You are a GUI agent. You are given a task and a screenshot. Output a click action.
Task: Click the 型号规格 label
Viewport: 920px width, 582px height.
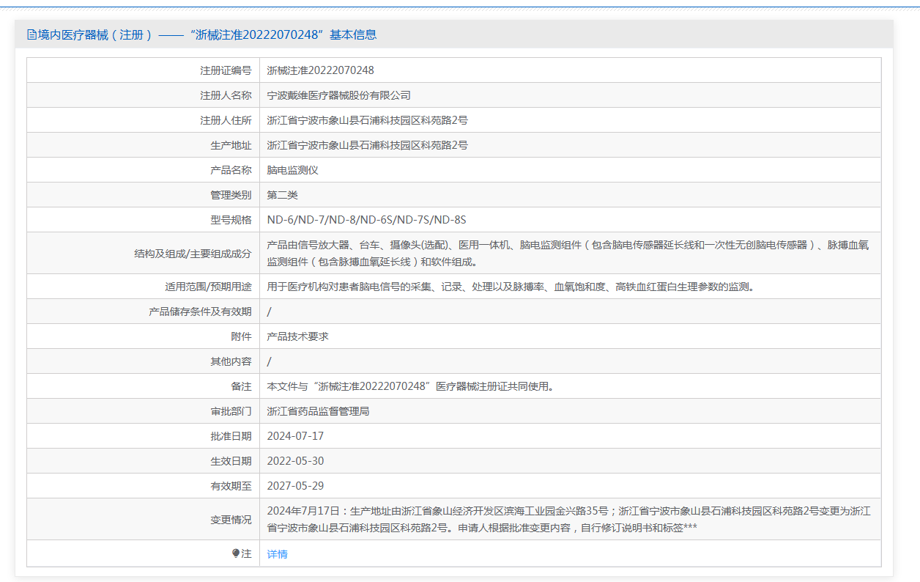click(231, 220)
